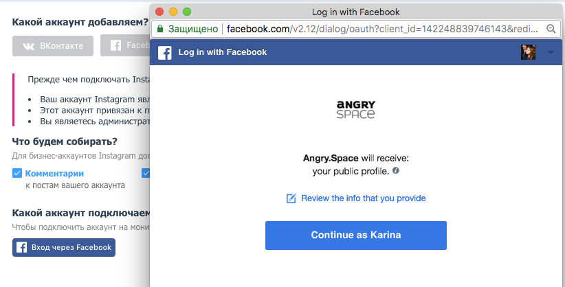Open the account dropdown arrow in Facebook header
This screenshot has width=565, height=287.
point(551,53)
